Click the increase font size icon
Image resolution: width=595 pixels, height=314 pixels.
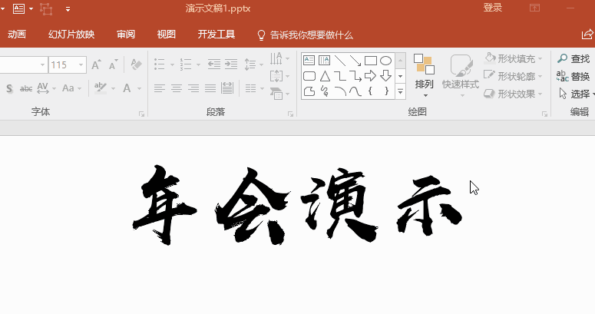(x=97, y=64)
